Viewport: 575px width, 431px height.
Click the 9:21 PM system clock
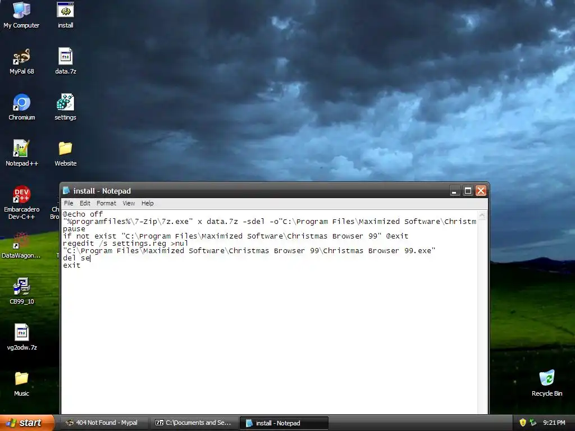click(x=554, y=423)
